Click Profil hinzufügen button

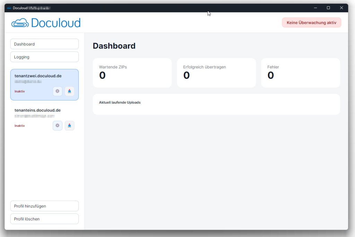(x=44, y=206)
